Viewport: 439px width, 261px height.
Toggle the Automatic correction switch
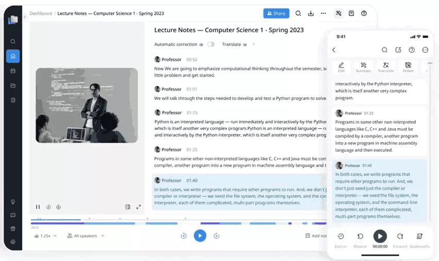pos(211,44)
